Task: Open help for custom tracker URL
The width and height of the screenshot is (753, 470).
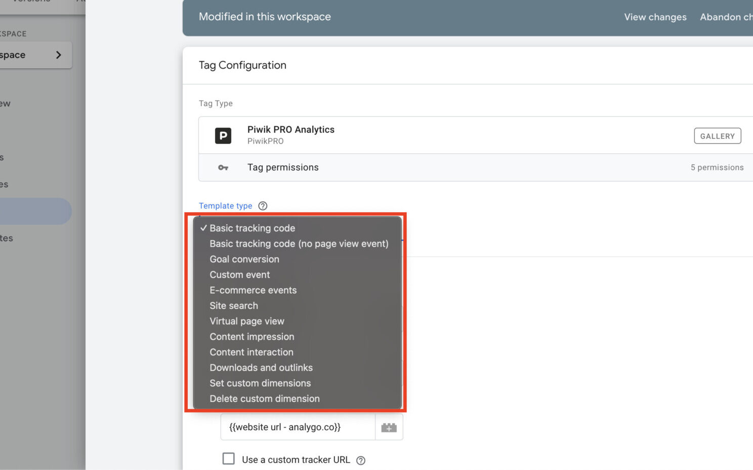Action: pos(361,460)
